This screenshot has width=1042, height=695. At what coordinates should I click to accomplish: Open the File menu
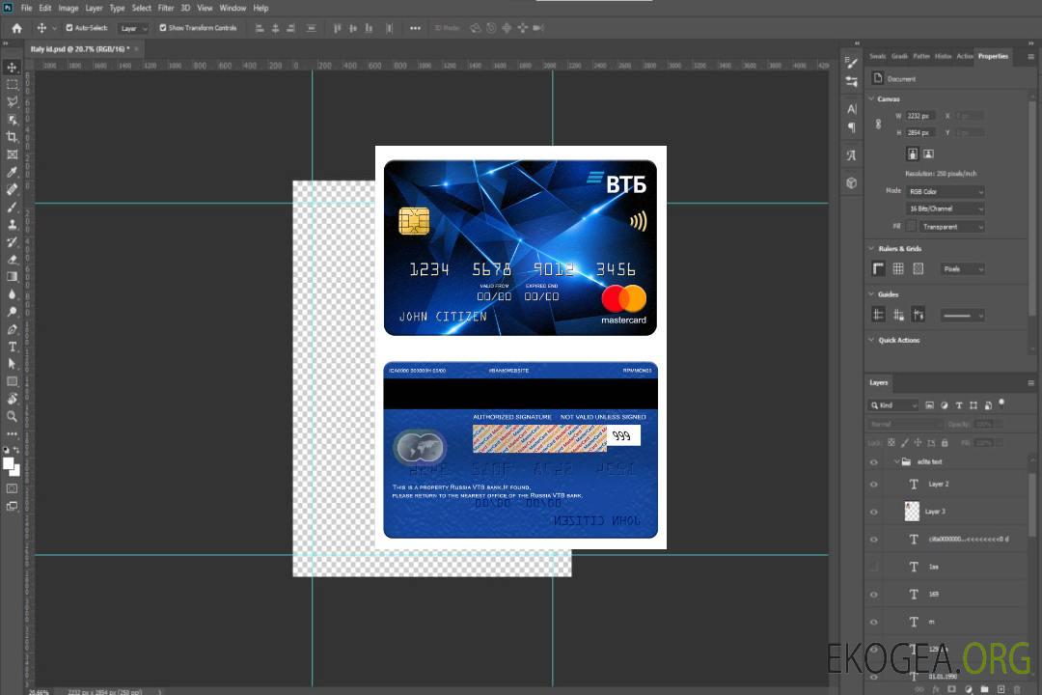pos(26,8)
